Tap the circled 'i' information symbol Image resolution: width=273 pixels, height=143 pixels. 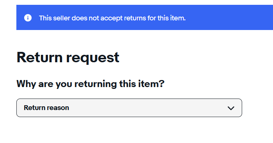tap(28, 18)
